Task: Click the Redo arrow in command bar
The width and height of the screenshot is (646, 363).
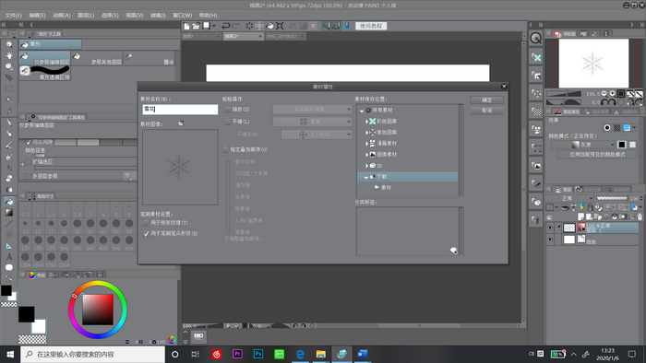Action: (x=235, y=26)
